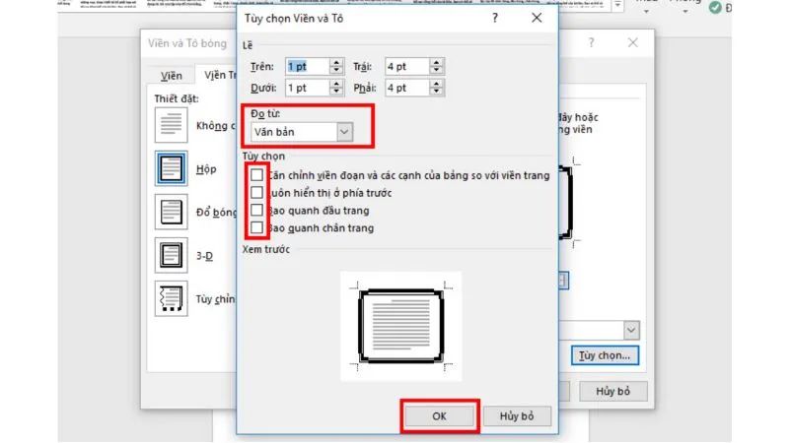The width and height of the screenshot is (789, 443).
Task: Confirm with the OK button
Action: [x=439, y=415]
